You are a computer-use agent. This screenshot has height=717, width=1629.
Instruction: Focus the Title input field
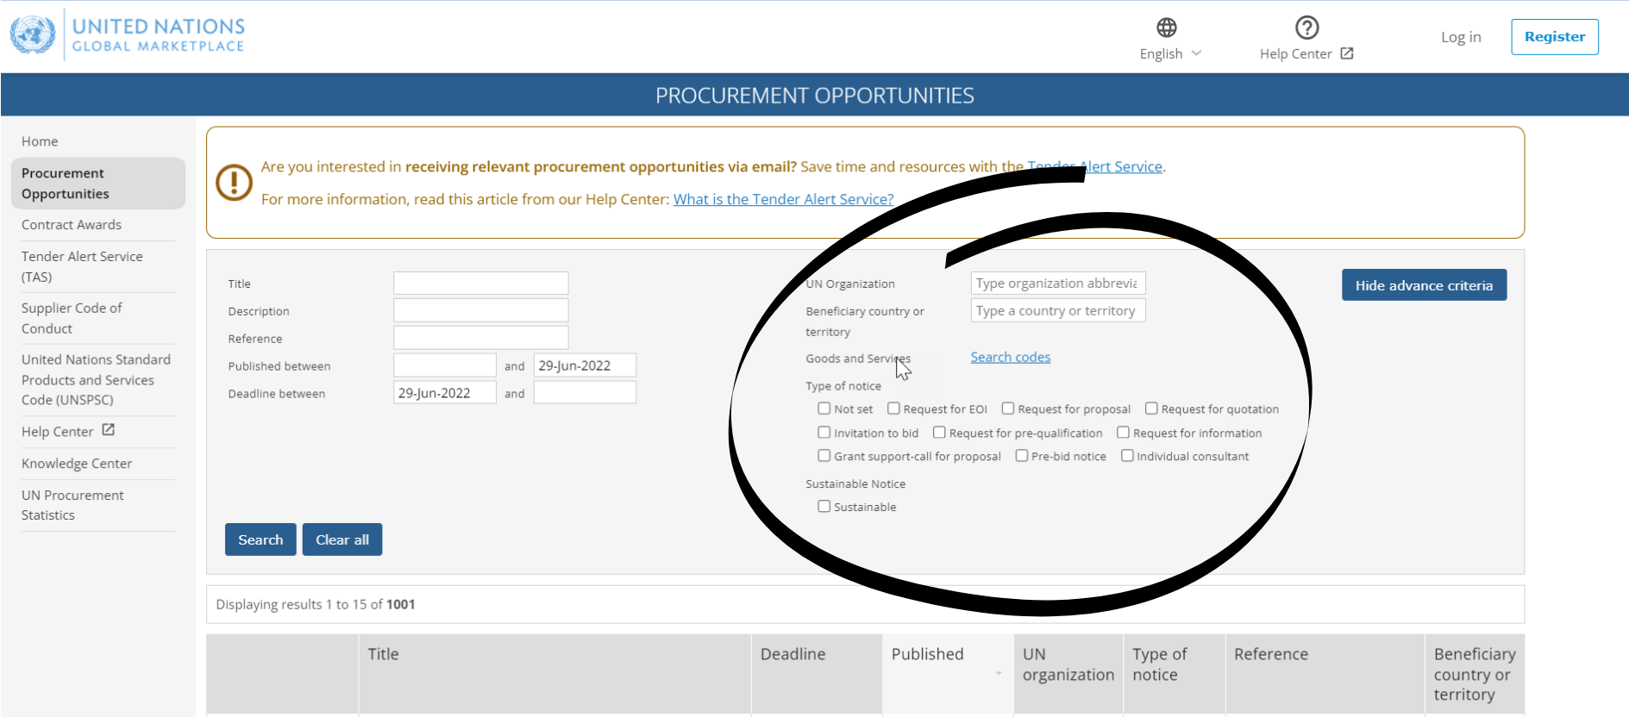pos(481,283)
